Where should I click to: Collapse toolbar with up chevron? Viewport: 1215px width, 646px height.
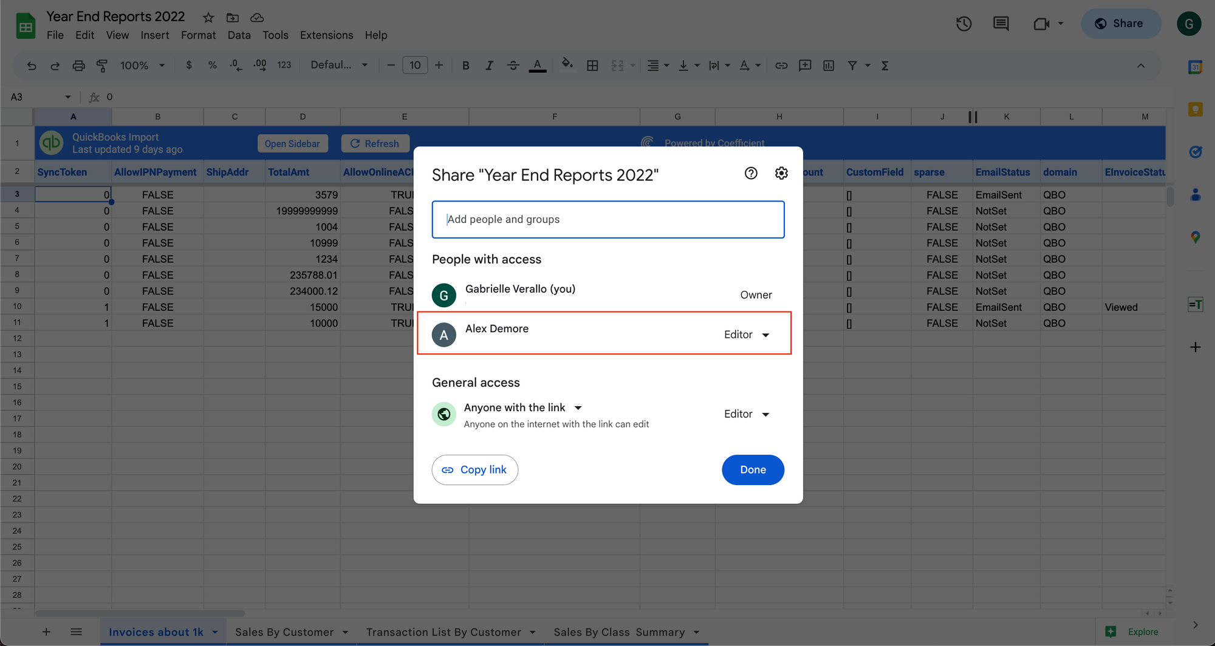[1141, 66]
